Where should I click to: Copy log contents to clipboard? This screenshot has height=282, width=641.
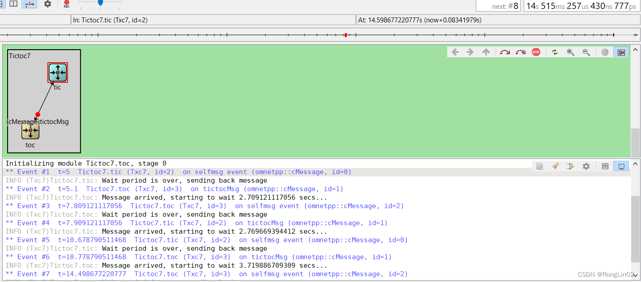coord(540,166)
